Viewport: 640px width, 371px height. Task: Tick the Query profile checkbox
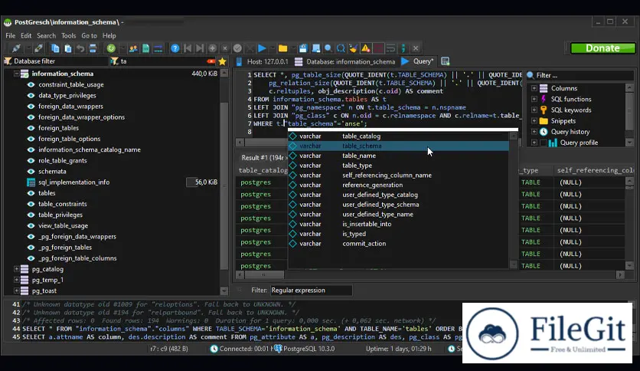point(543,143)
